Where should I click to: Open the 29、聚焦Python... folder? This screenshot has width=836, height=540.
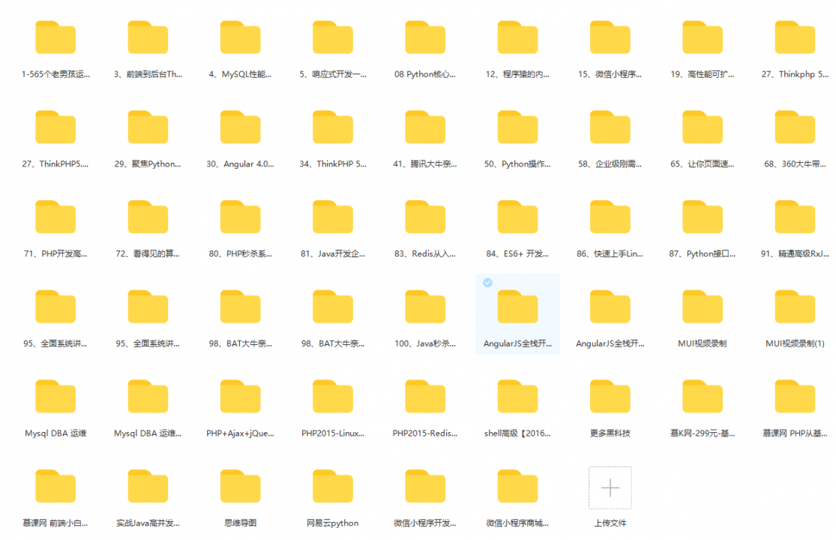[148, 127]
